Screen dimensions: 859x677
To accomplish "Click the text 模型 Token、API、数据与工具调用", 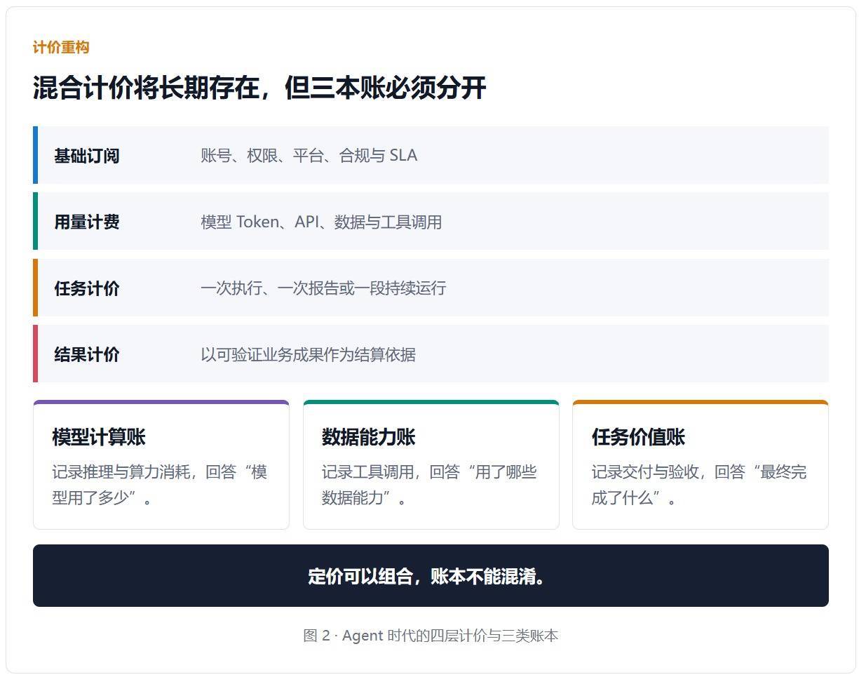I will [321, 222].
